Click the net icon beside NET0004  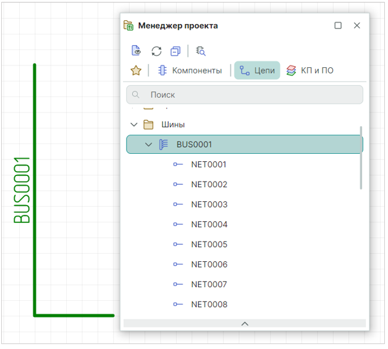pyautogui.click(x=178, y=224)
